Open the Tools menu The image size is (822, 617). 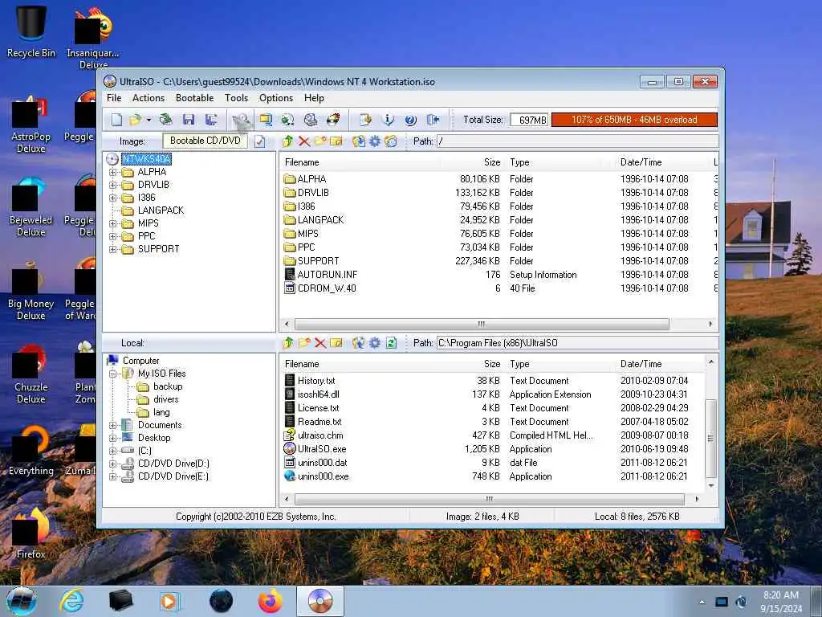tap(237, 98)
